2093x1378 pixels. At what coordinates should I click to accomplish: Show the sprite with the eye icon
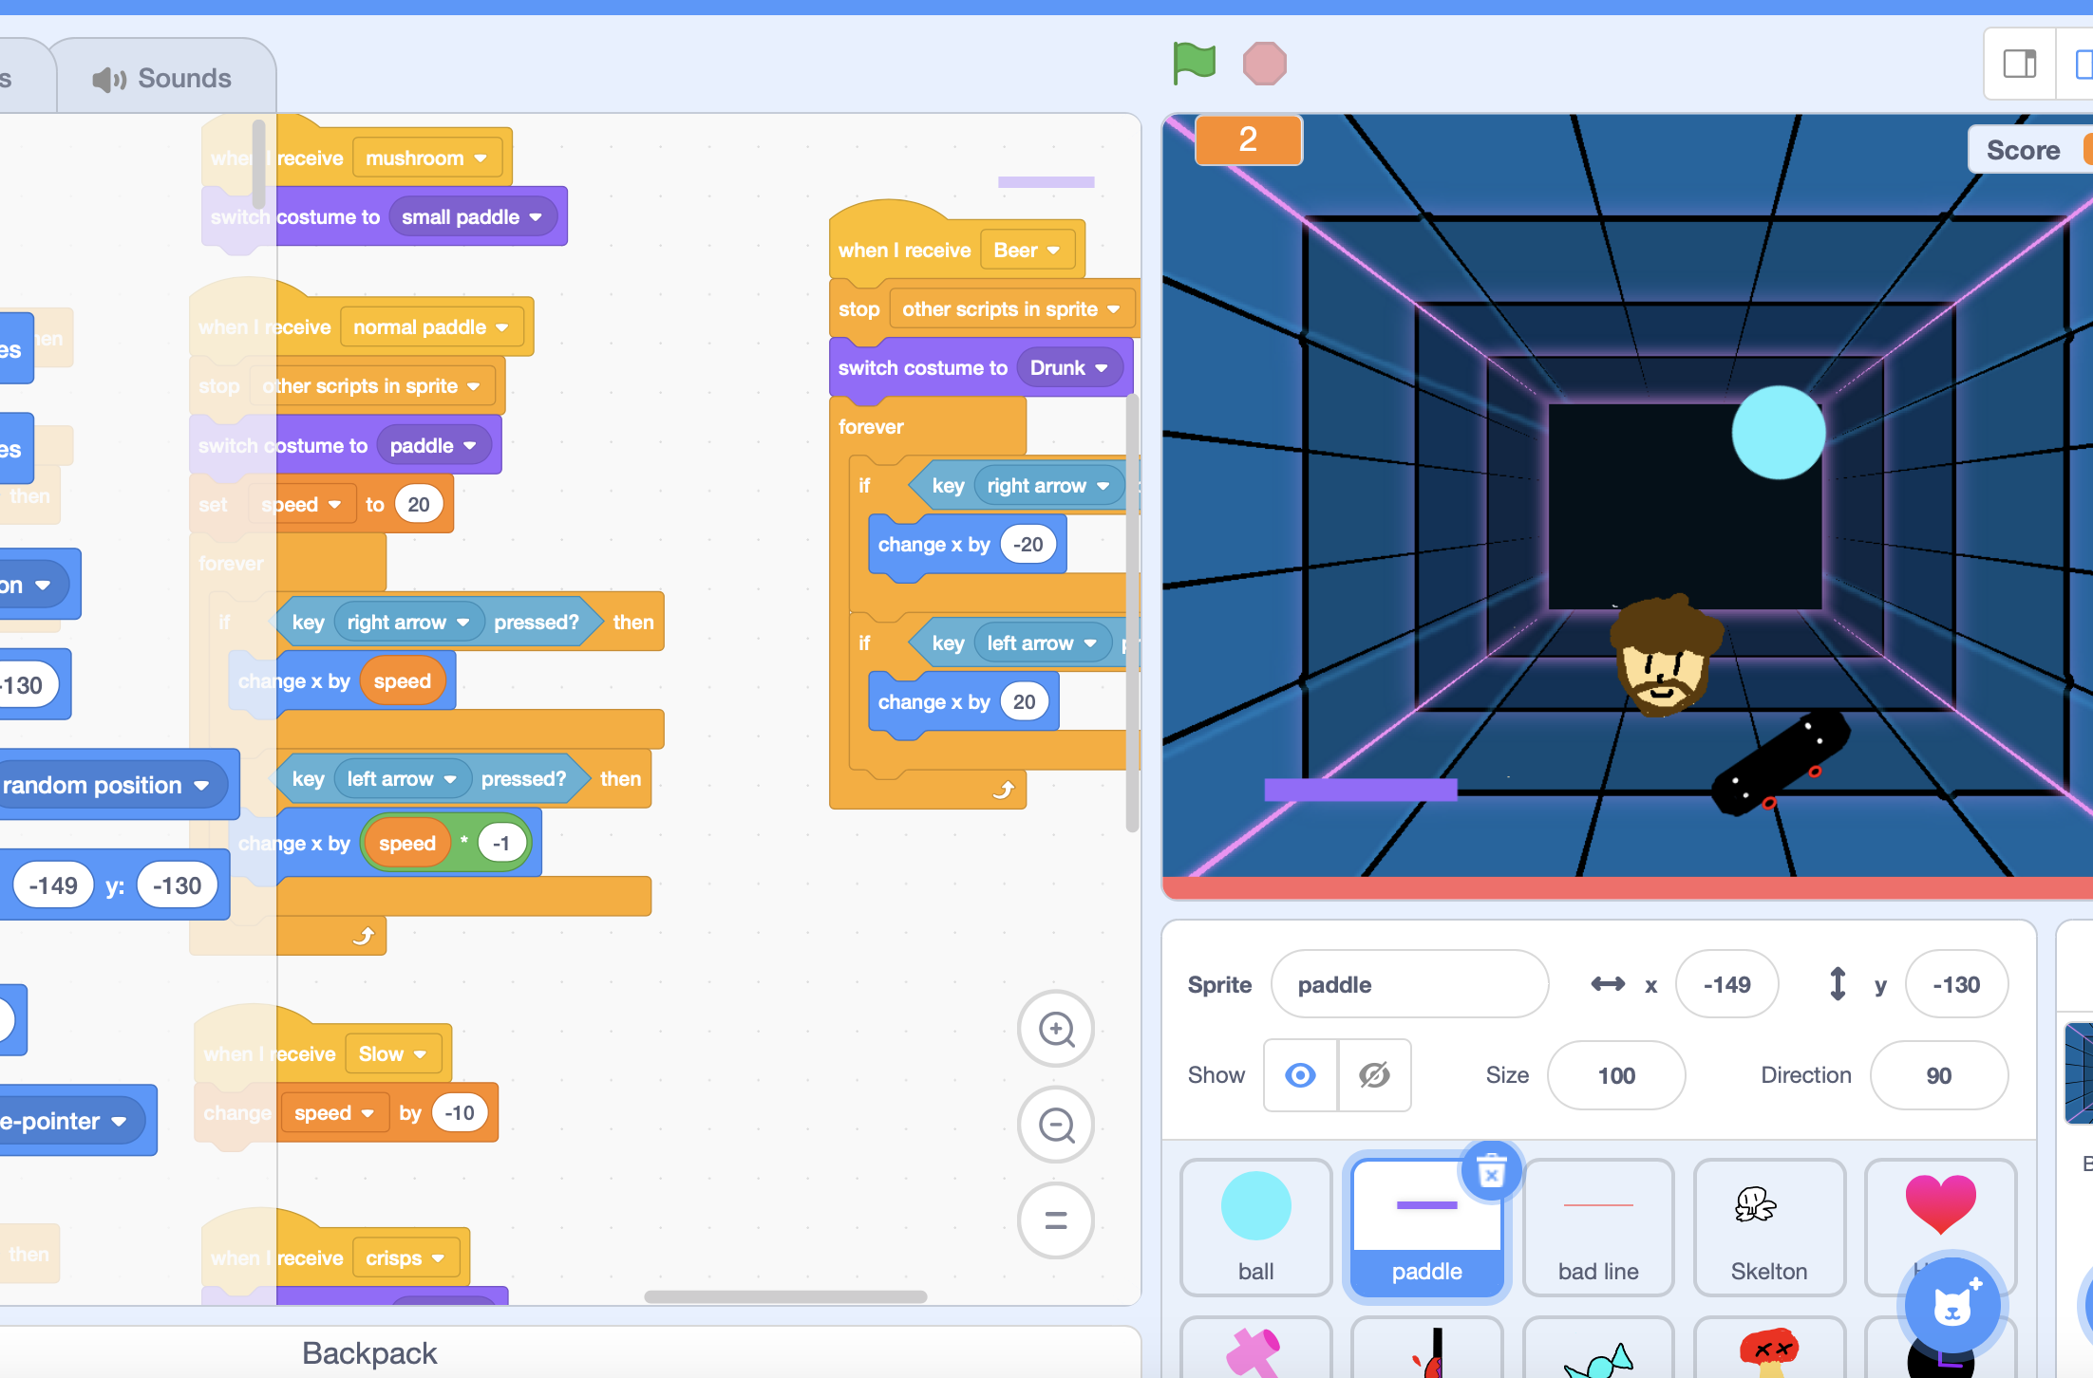1300,1075
